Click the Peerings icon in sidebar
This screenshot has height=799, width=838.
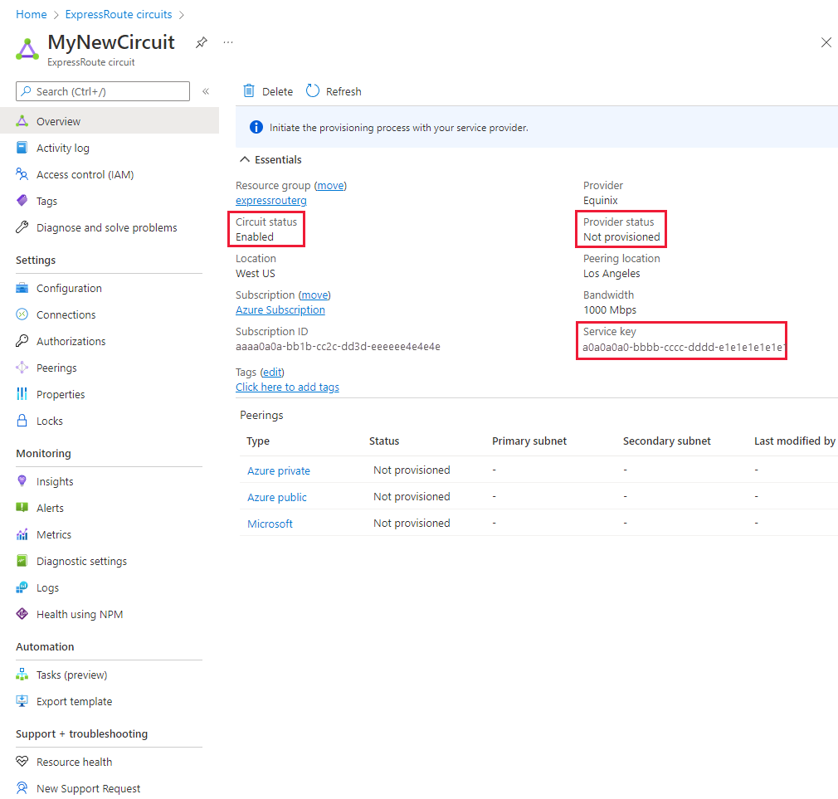pos(22,368)
